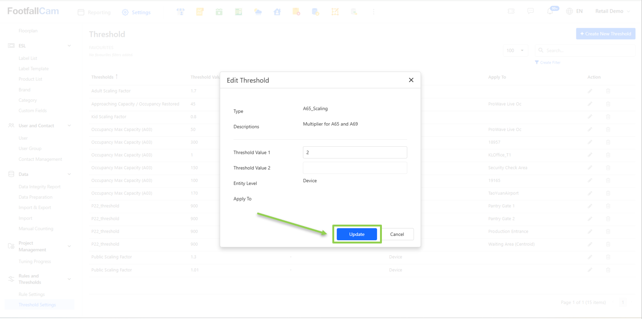Click the FootfallCam logo
Image resolution: width=642 pixels, height=319 pixels.
(x=33, y=11)
